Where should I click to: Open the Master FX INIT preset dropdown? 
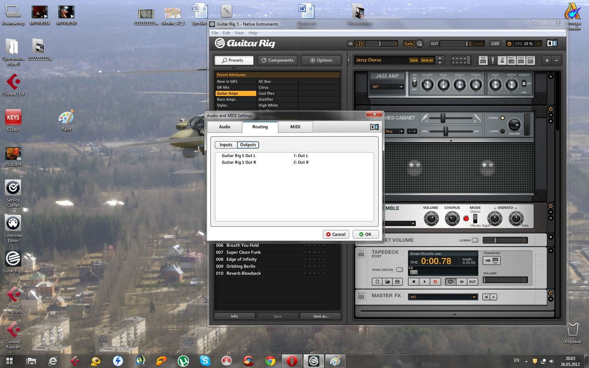[443, 297]
